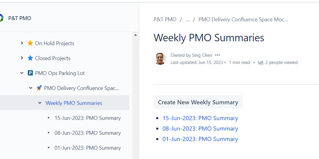Click the Create New Weekly Summary button
The width and height of the screenshot is (319, 159).
pyautogui.click(x=198, y=102)
